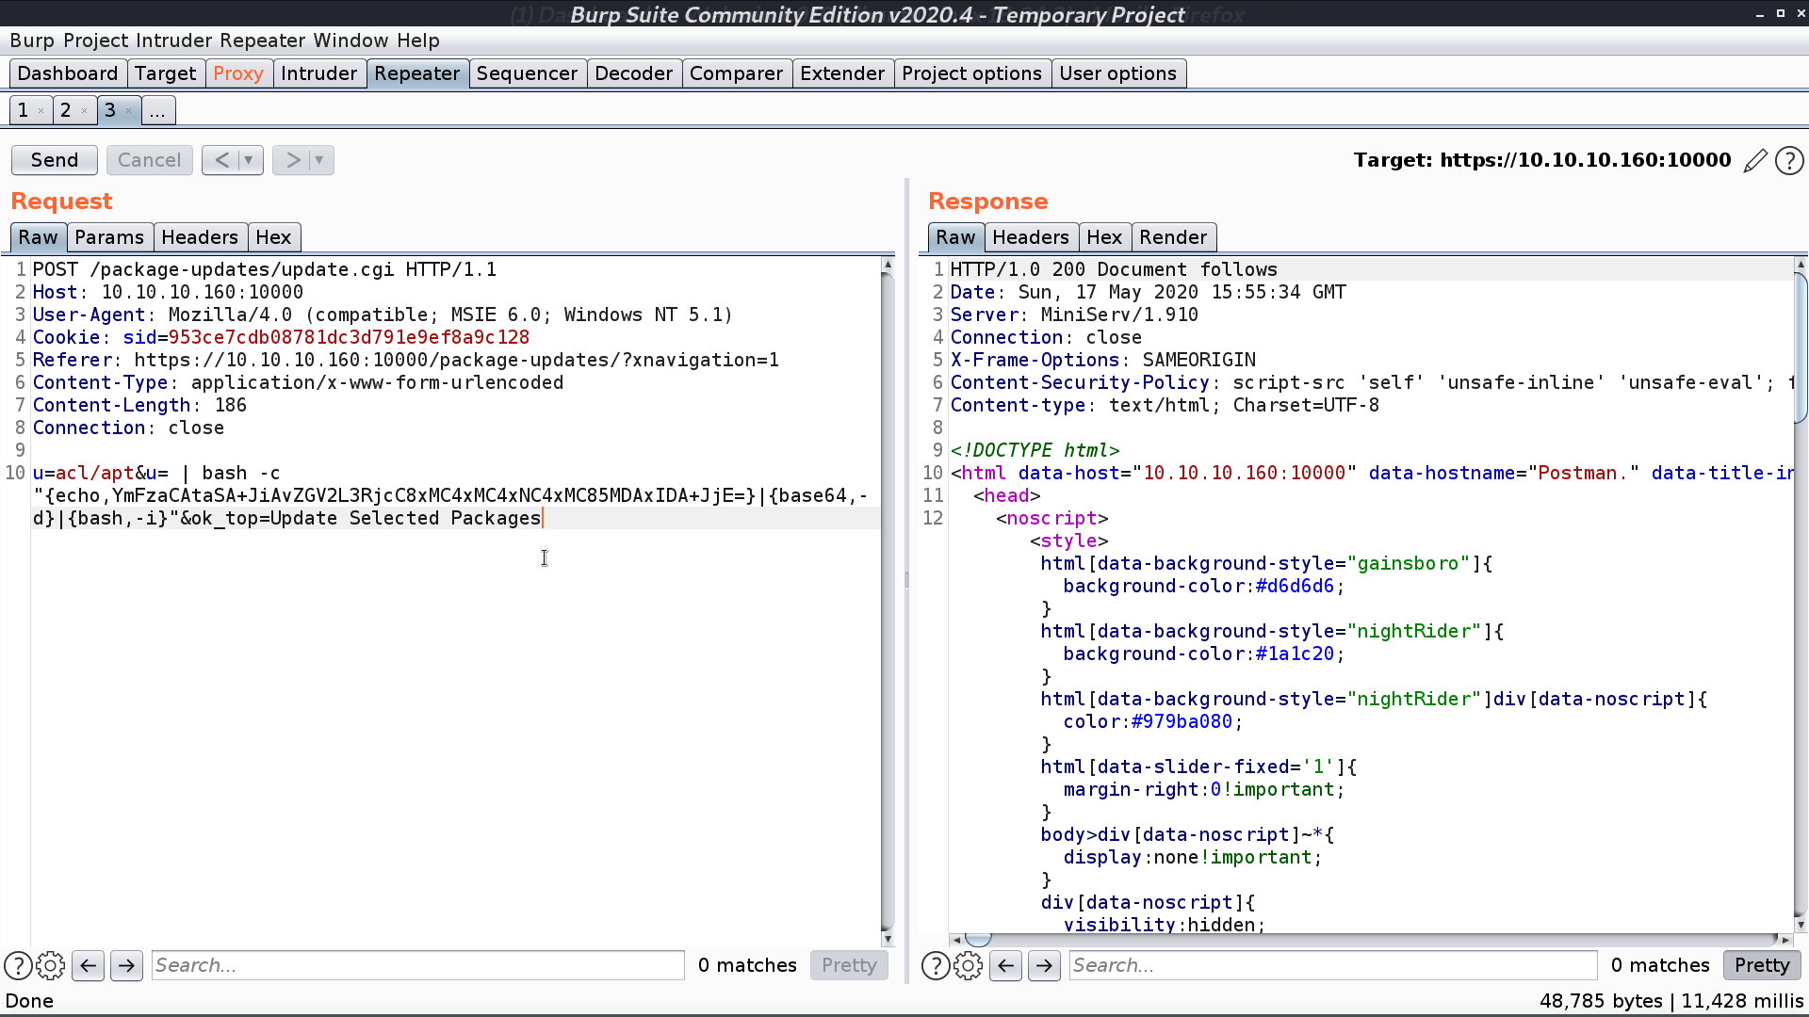Screen dimensions: 1809x1017
Task: Open the Burp menu
Action: point(32,40)
